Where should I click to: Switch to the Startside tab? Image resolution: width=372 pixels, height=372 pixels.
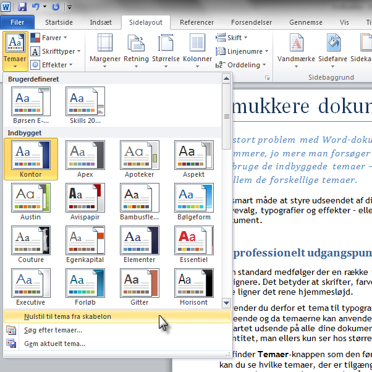click(x=59, y=22)
